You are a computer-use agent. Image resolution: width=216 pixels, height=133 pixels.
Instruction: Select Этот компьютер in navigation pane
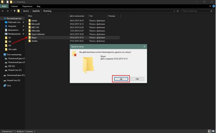click(14, 55)
